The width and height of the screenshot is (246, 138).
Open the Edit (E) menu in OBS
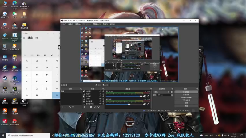coord(71,24)
